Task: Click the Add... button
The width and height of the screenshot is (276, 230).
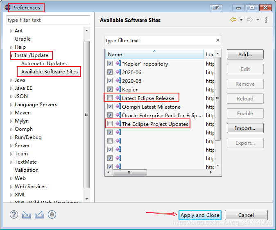Action: click(245, 54)
